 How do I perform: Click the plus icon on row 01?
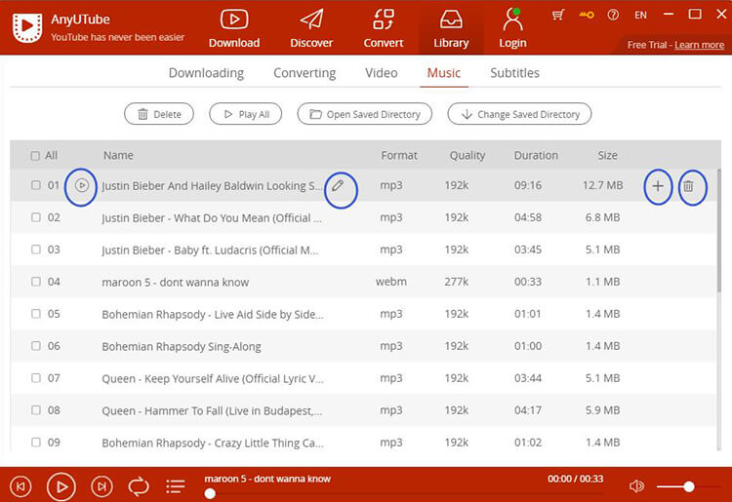pos(658,186)
